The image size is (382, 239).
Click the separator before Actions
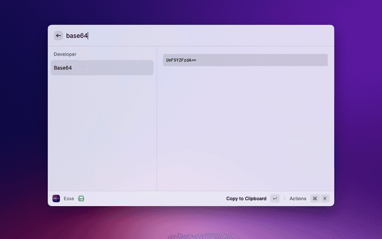click(x=285, y=198)
